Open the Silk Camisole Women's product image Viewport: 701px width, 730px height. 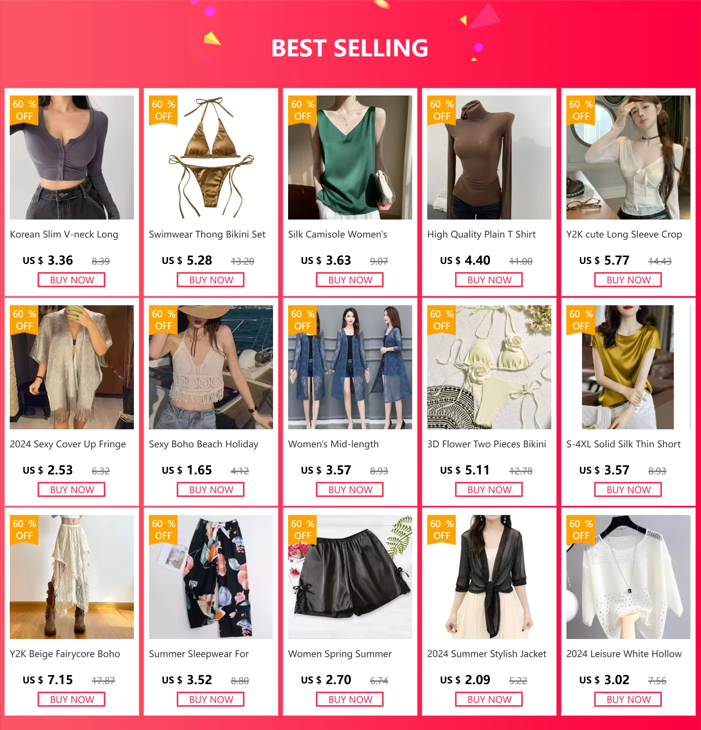(x=350, y=158)
